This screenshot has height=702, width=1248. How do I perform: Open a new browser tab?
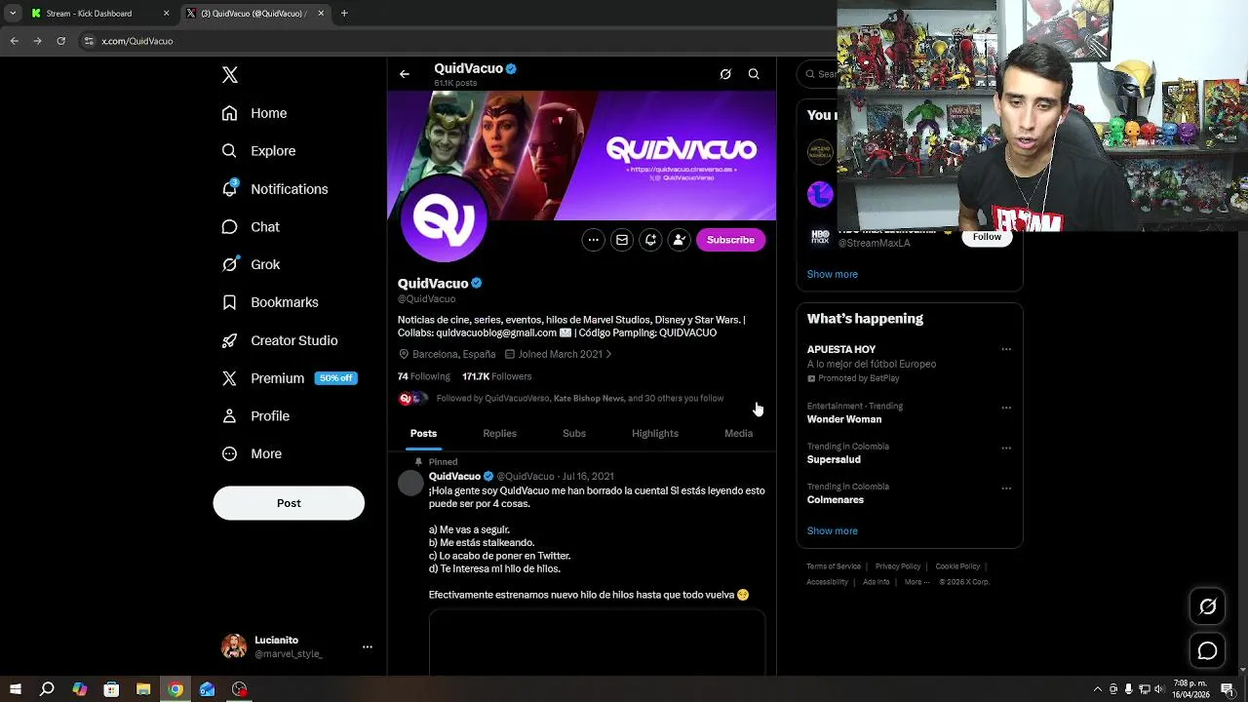344,14
